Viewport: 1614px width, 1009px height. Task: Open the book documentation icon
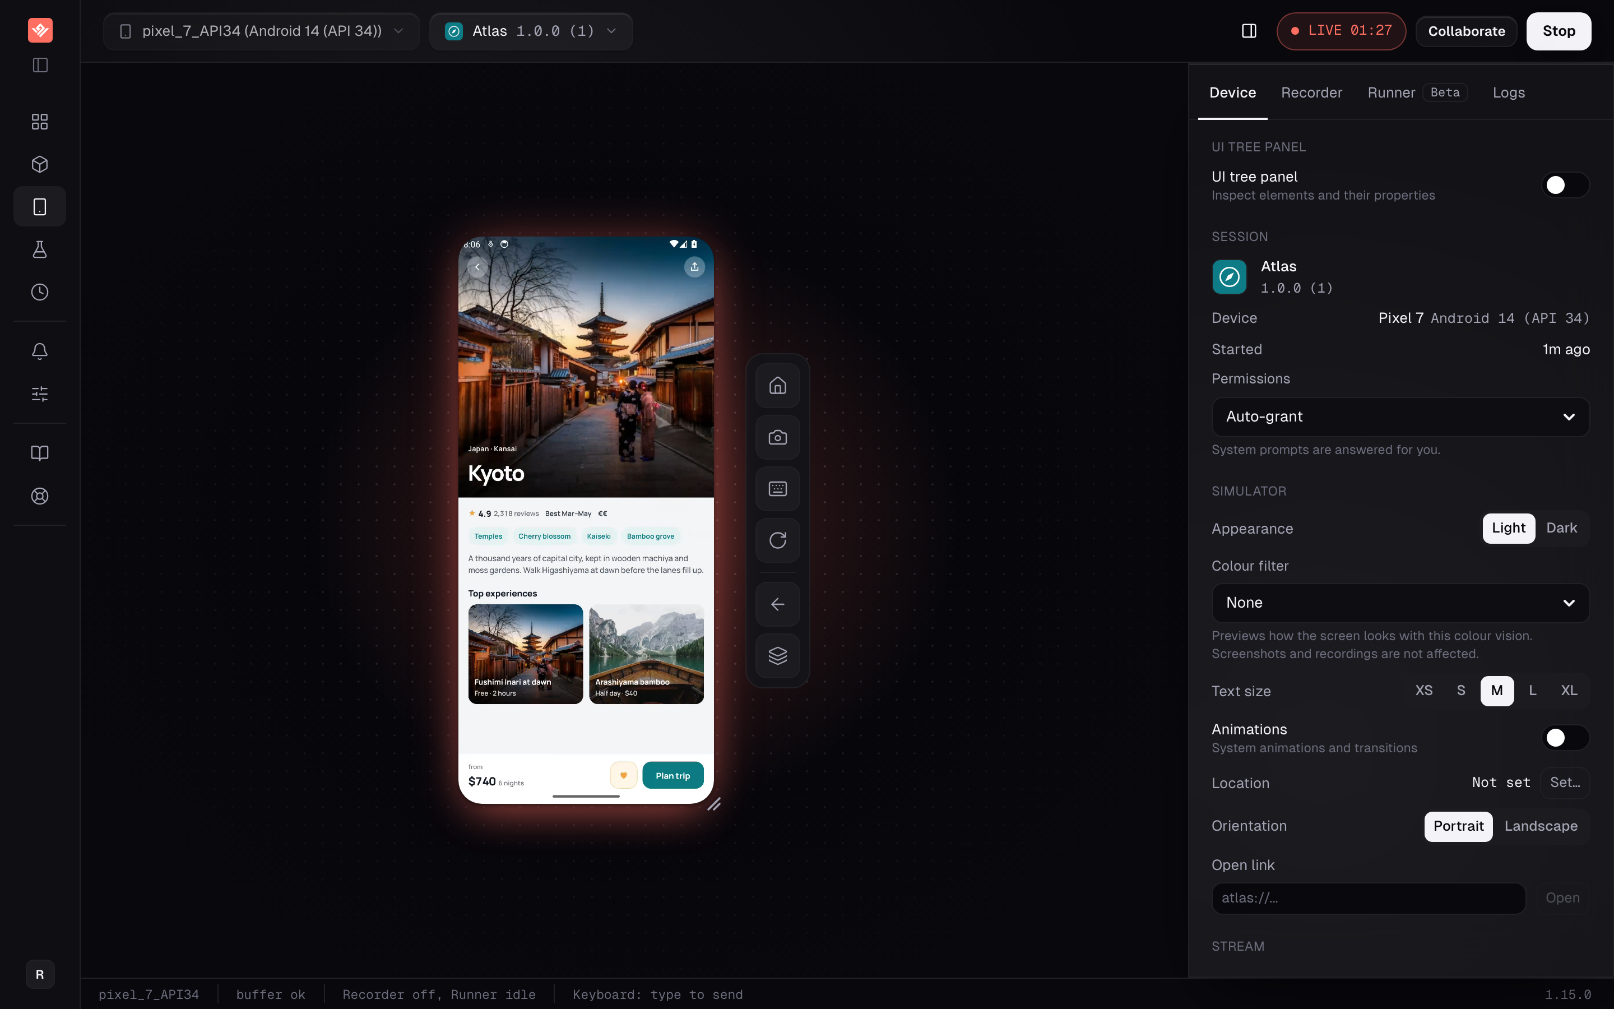(40, 453)
